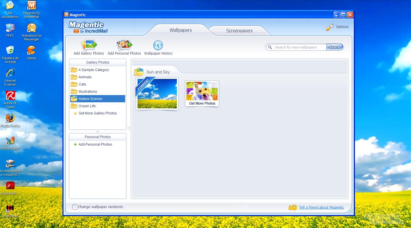Viewport: 411px width, 228px height.
Task: Click in Search for new wallpapers field
Action: [x=299, y=47]
